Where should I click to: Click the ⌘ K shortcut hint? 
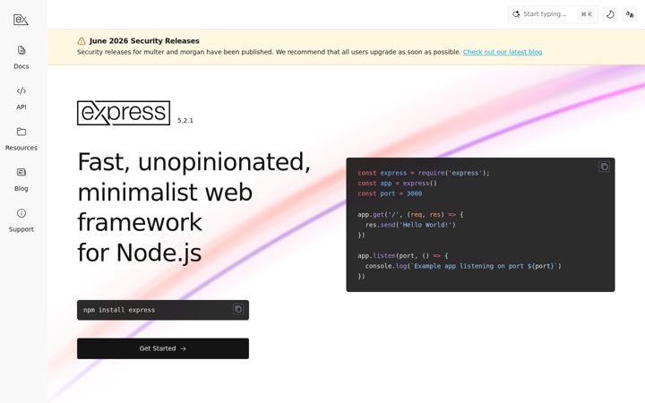587,14
